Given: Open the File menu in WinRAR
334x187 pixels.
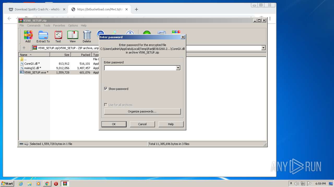Looking at the screenshot, I should 22,25.
